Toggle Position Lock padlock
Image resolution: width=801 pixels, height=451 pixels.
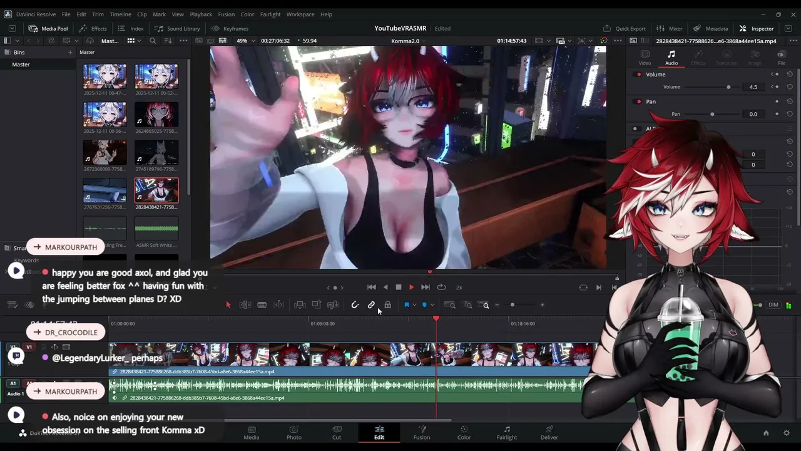388,305
